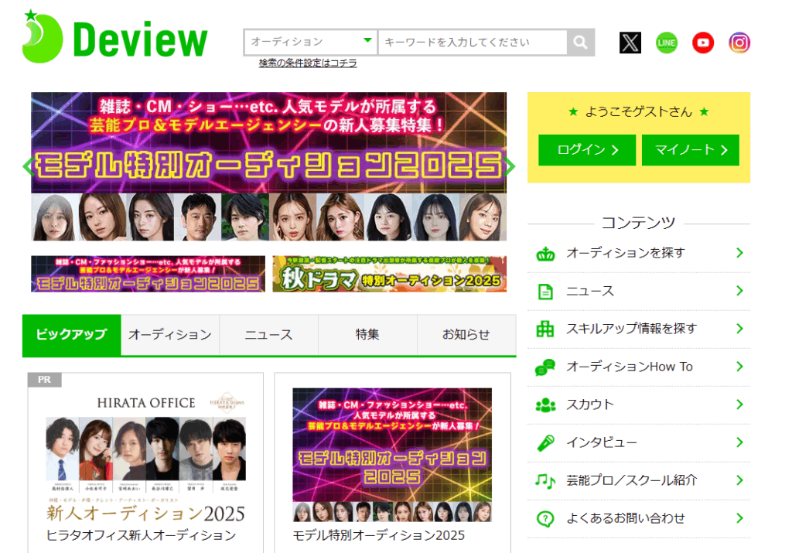Expand the ニュース chevron in contents list
The image size is (792, 553).
pos(739,291)
